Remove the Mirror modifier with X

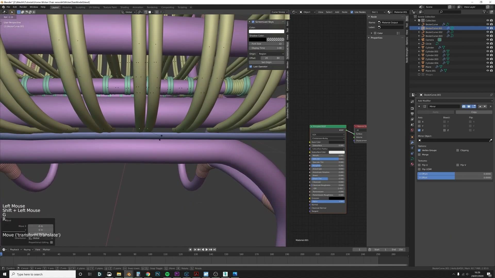[x=490, y=106]
